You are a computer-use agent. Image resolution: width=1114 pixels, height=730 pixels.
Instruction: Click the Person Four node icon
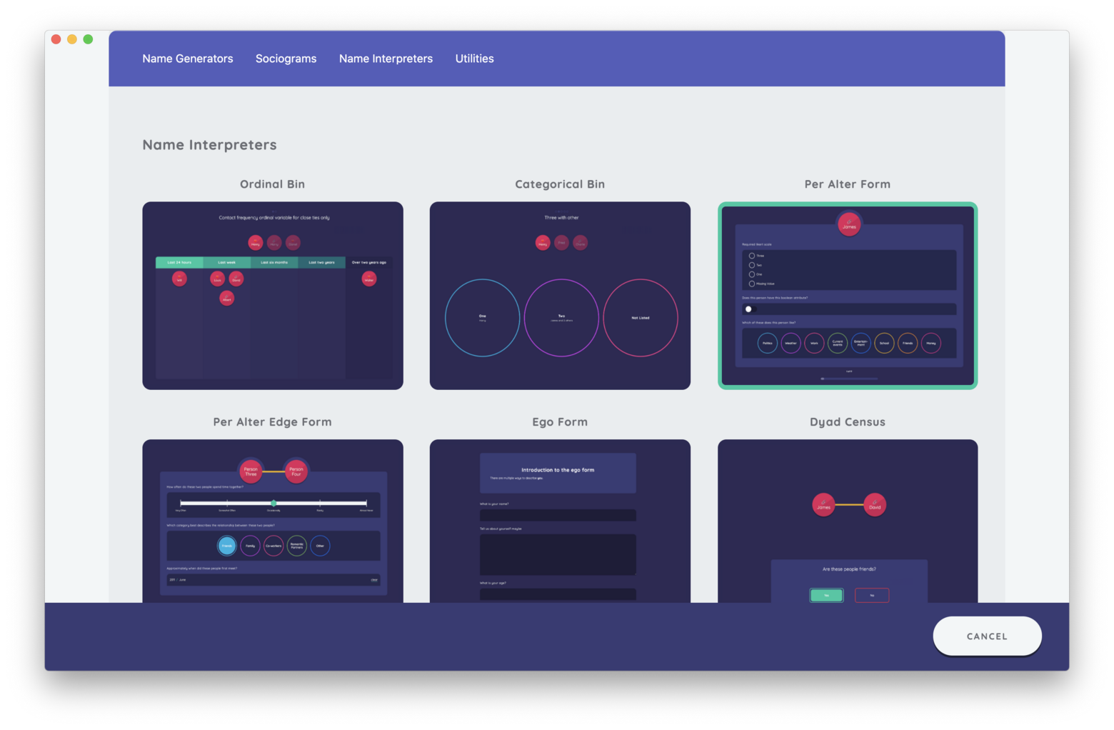point(296,471)
